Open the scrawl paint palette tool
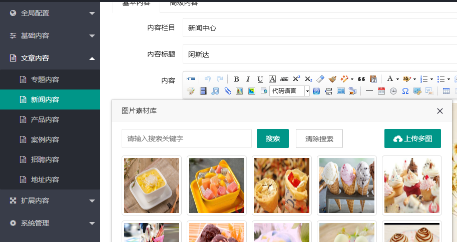Viewport: 457px width, 242px height. [191, 91]
